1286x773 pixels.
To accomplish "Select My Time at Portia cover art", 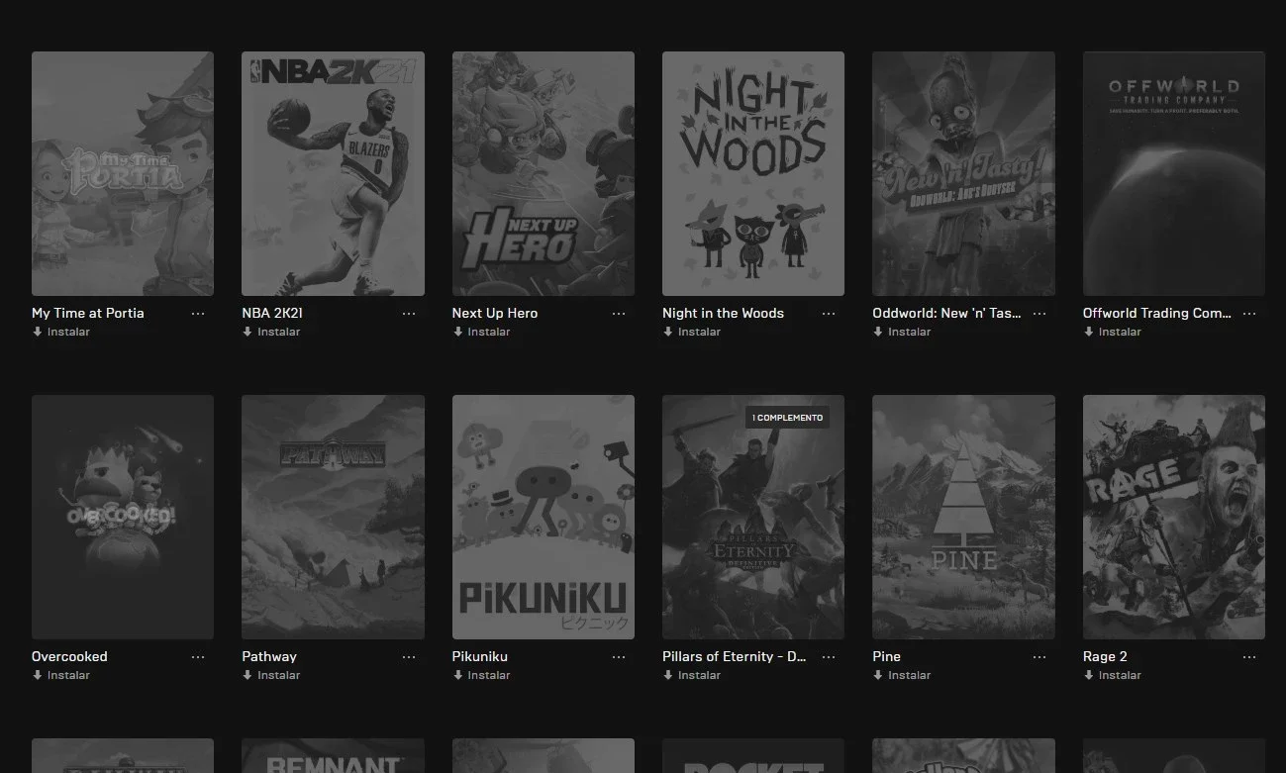I will [x=123, y=173].
